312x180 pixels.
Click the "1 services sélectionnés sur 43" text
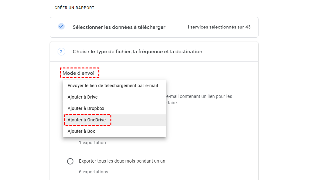coord(219,27)
